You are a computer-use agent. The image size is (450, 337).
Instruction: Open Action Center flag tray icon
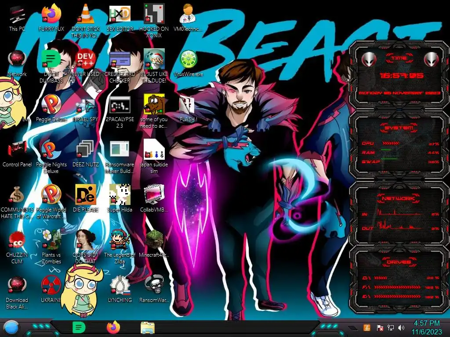point(380,328)
